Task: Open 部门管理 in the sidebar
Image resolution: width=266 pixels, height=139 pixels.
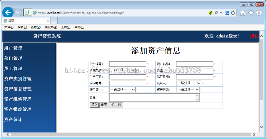Action: tap(13, 58)
